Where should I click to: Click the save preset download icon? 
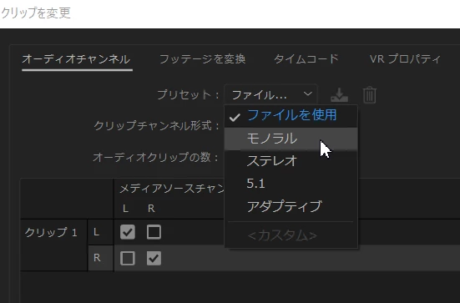coord(340,95)
